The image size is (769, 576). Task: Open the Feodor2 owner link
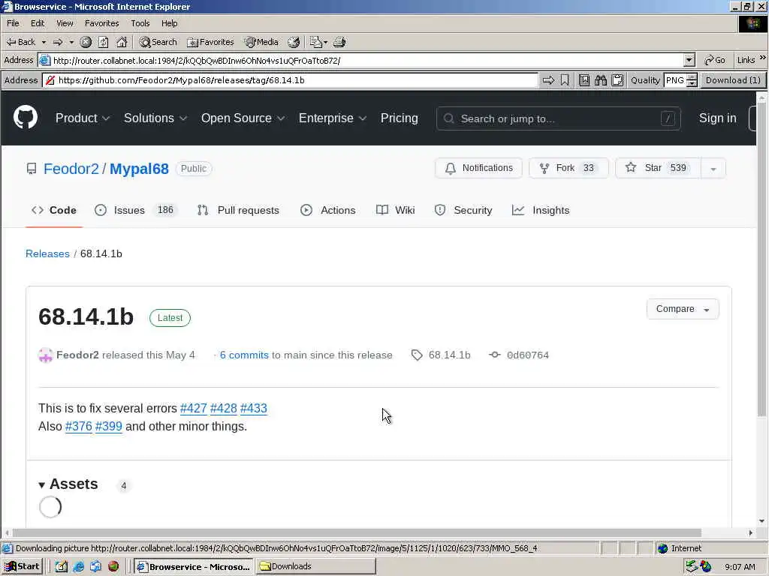[x=71, y=169]
